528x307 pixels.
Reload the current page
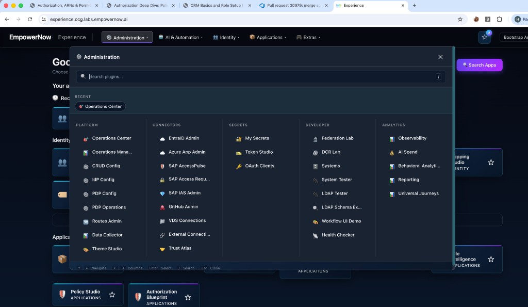point(30,19)
